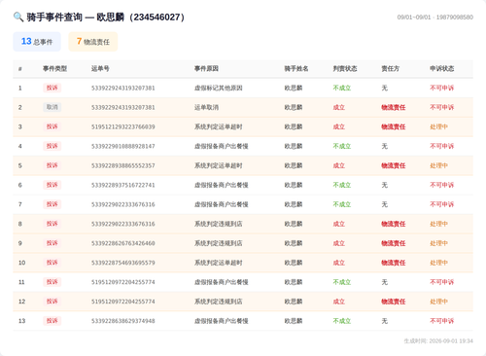Click 虚假报备商户出餐慢 in row 4

[x=222, y=146]
